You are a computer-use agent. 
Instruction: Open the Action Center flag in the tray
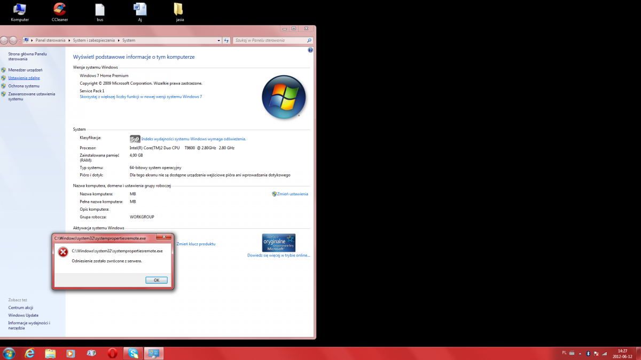click(x=596, y=353)
